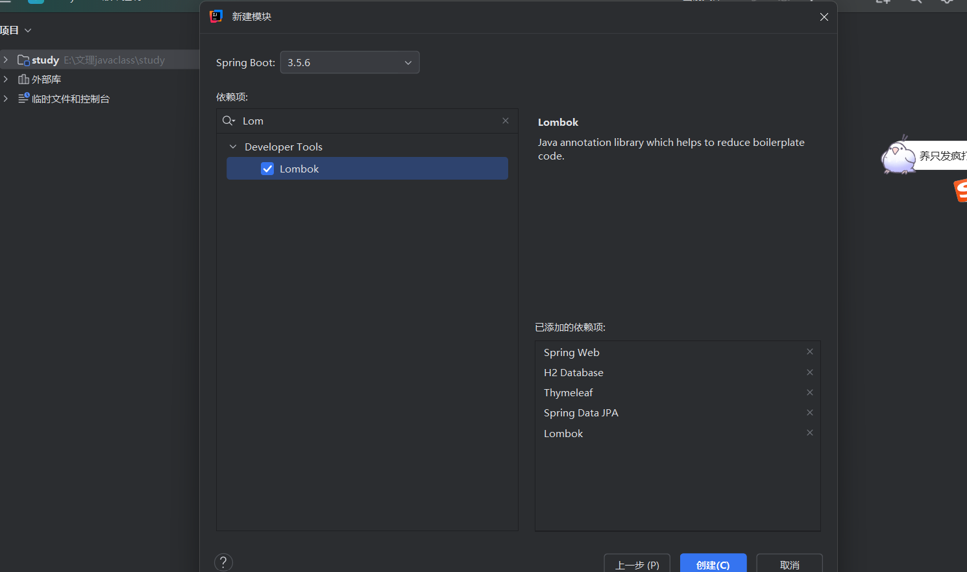
Task: Select Thymeleaf in added dependencies
Action: (x=569, y=392)
